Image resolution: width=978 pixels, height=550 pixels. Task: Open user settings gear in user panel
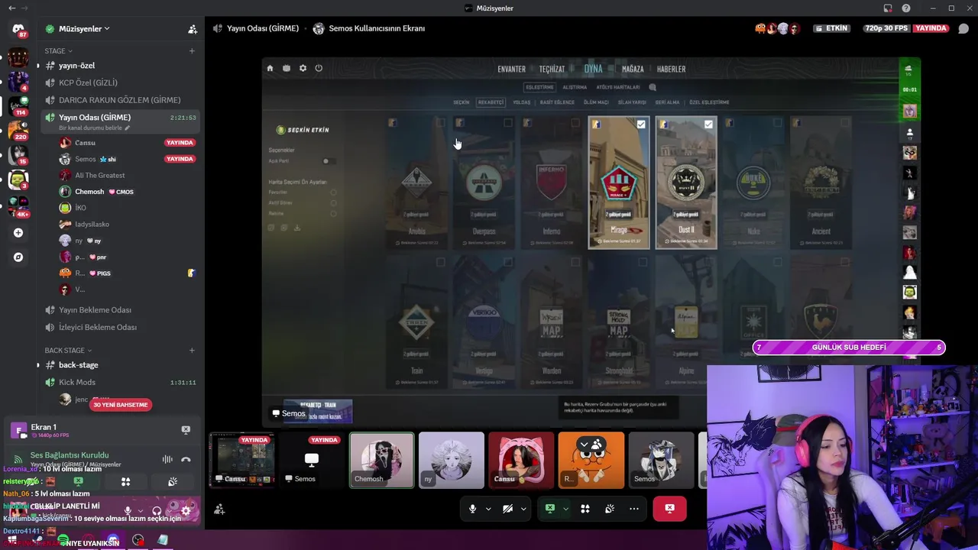point(186,511)
